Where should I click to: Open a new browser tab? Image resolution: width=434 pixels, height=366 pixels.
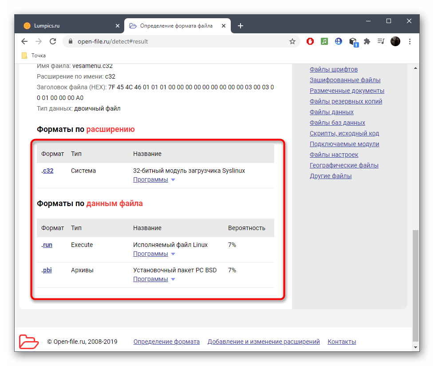coord(241,26)
